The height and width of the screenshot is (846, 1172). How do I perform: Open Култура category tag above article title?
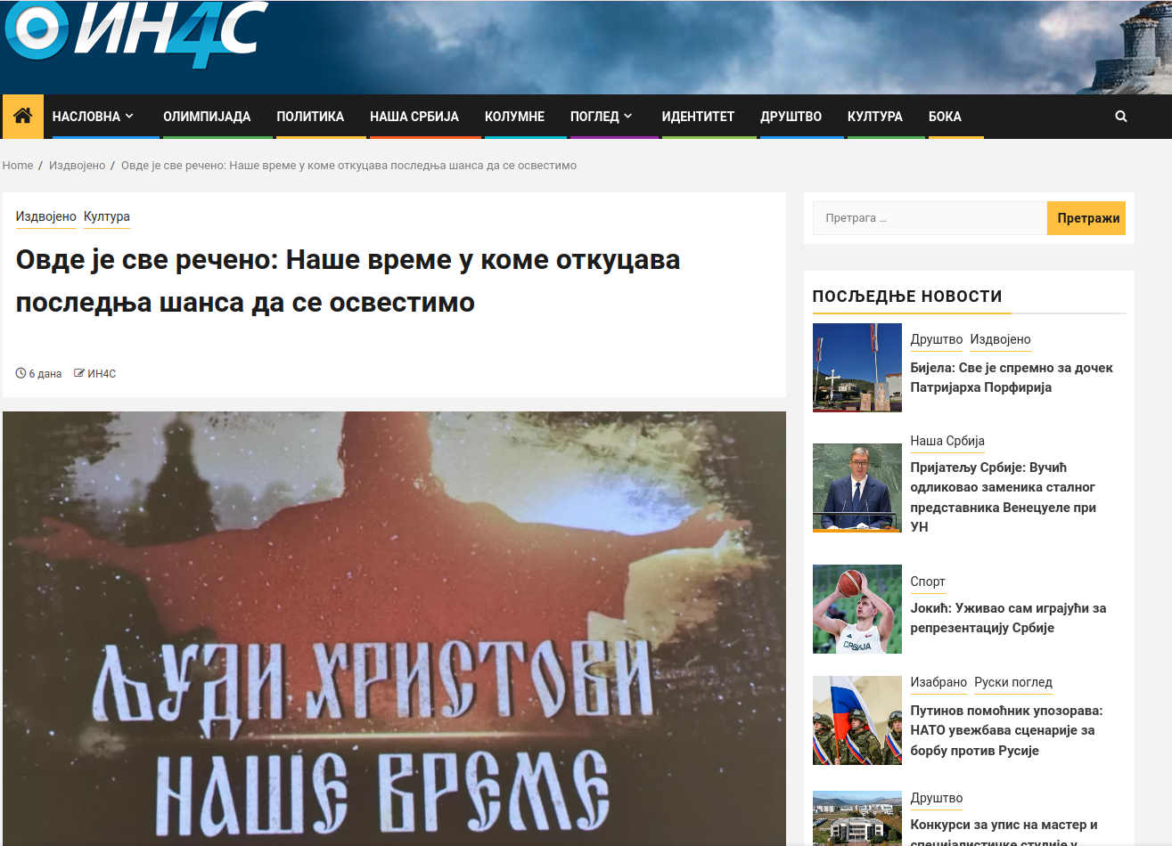[x=107, y=216]
